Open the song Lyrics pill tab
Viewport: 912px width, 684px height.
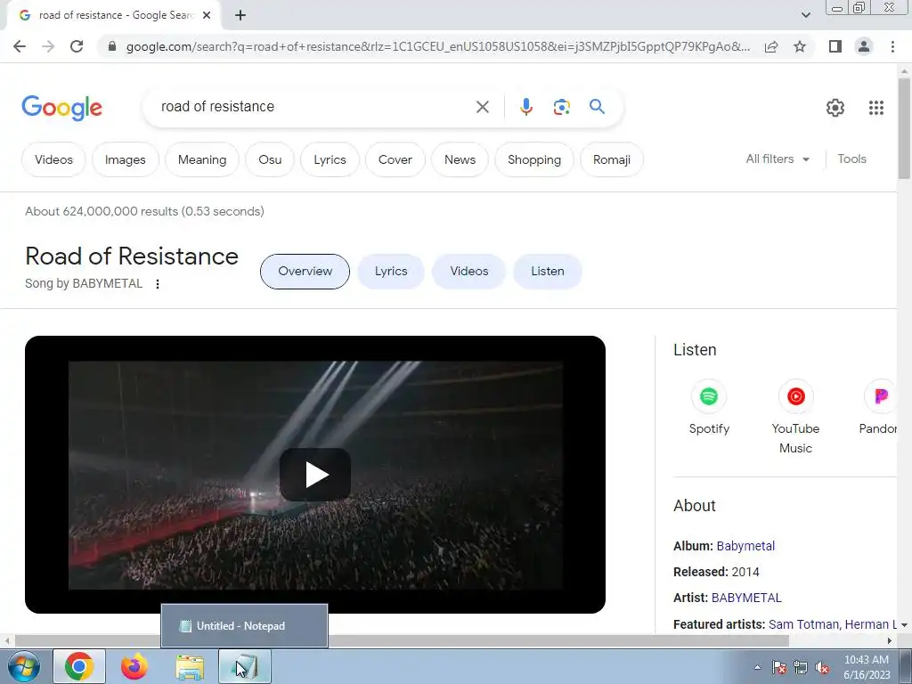pyautogui.click(x=391, y=271)
